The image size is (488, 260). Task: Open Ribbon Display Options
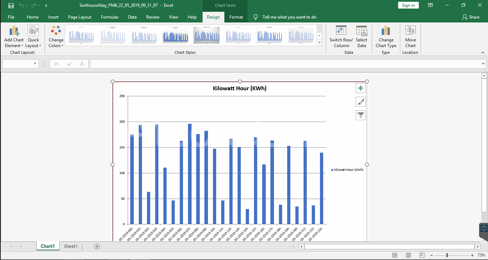point(431,5)
